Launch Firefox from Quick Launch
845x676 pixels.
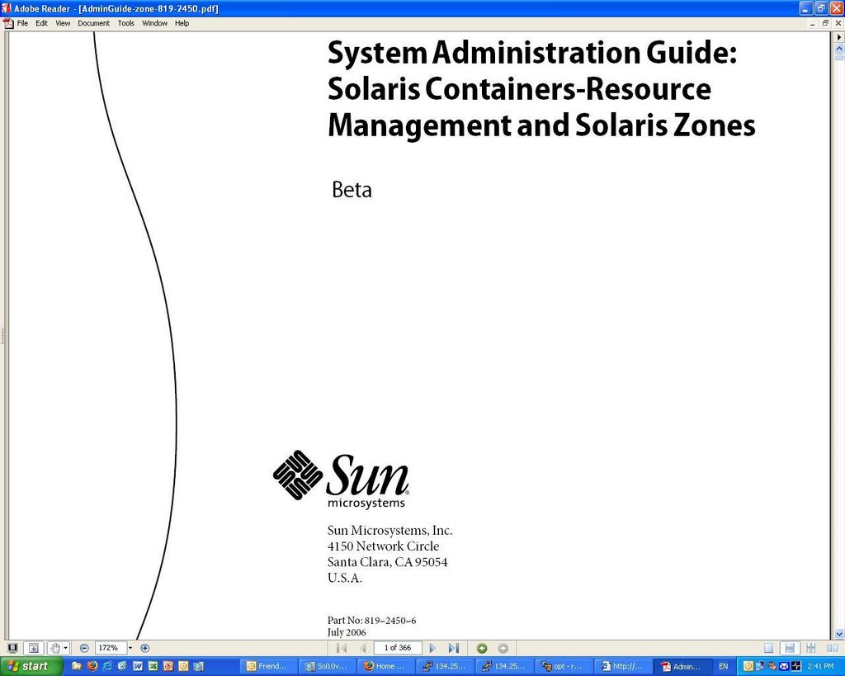click(x=92, y=666)
